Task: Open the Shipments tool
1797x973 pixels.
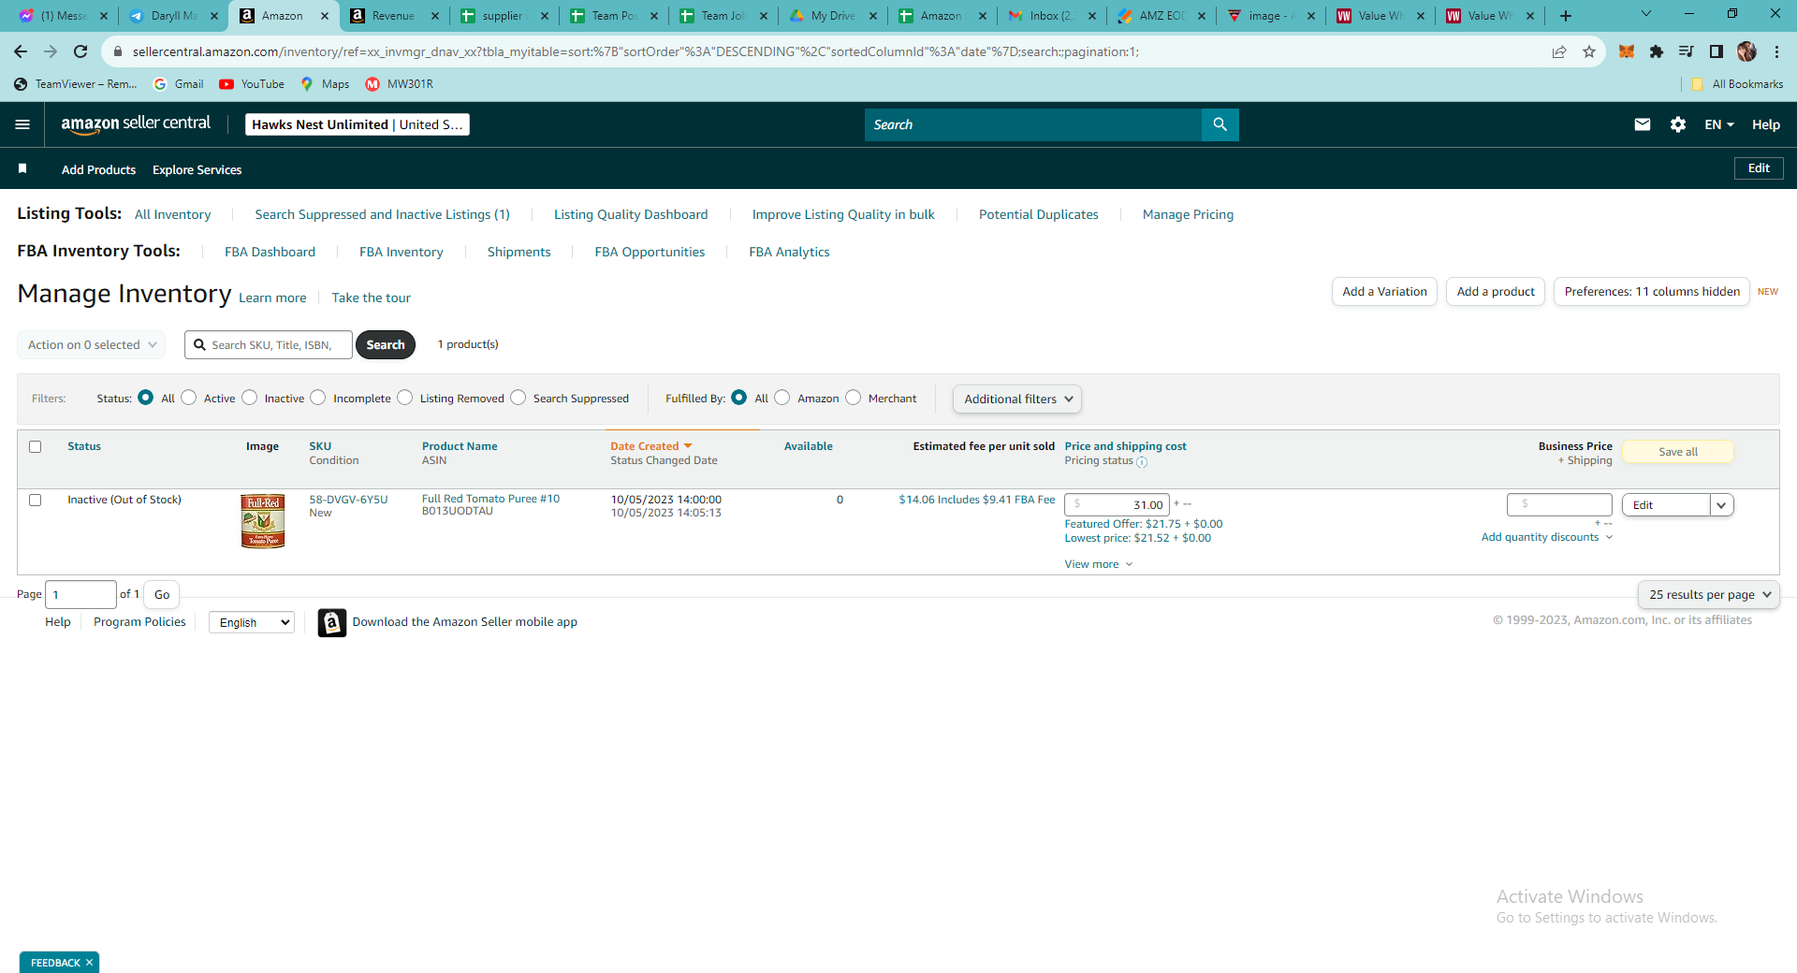Action: pyautogui.click(x=519, y=252)
